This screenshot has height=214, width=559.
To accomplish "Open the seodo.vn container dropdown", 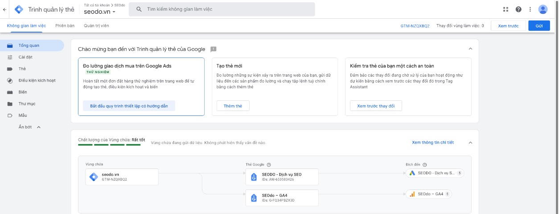I will 99,12.
